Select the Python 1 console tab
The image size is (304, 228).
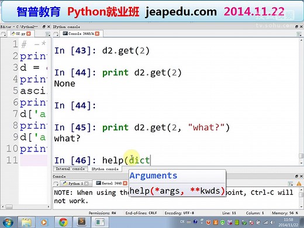[75, 184]
